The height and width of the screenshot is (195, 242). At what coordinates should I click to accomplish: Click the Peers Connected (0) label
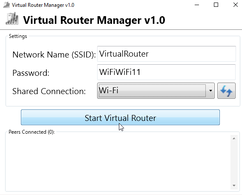point(32,132)
